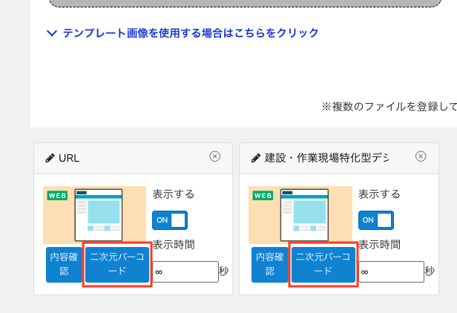Click the pencil icon on 建設・作業現場特化型 card
The height and width of the screenshot is (313, 457).
pos(256,158)
